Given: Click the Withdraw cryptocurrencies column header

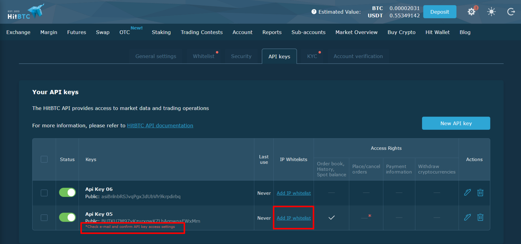Looking at the screenshot, I should [x=437, y=169].
